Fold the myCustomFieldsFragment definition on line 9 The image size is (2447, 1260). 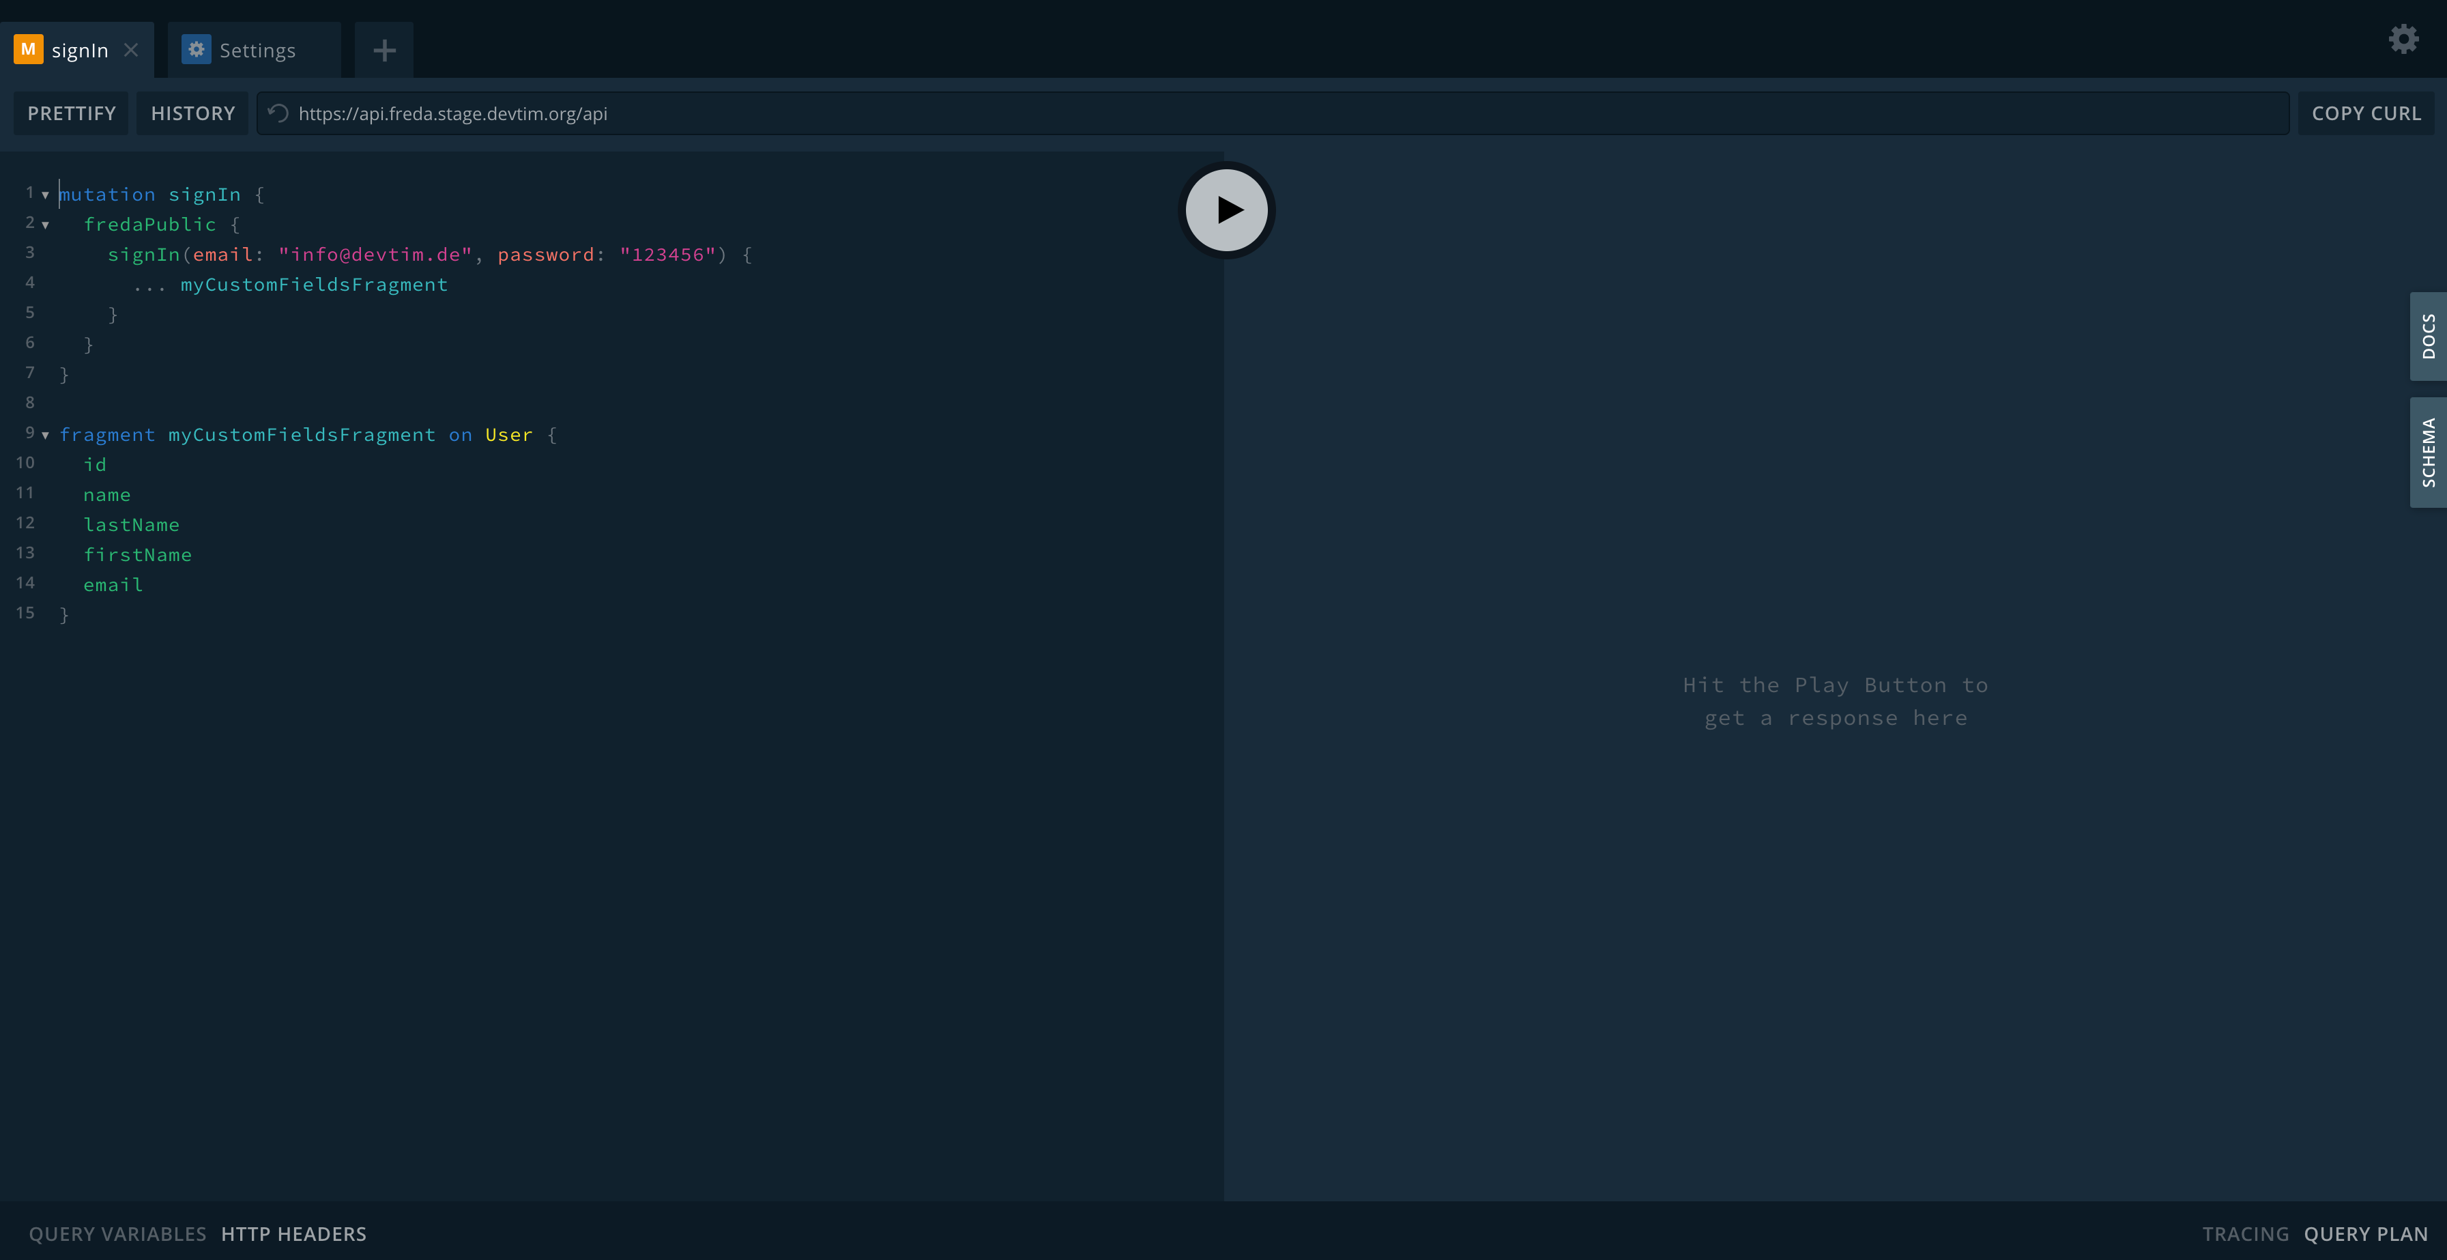pos(44,435)
